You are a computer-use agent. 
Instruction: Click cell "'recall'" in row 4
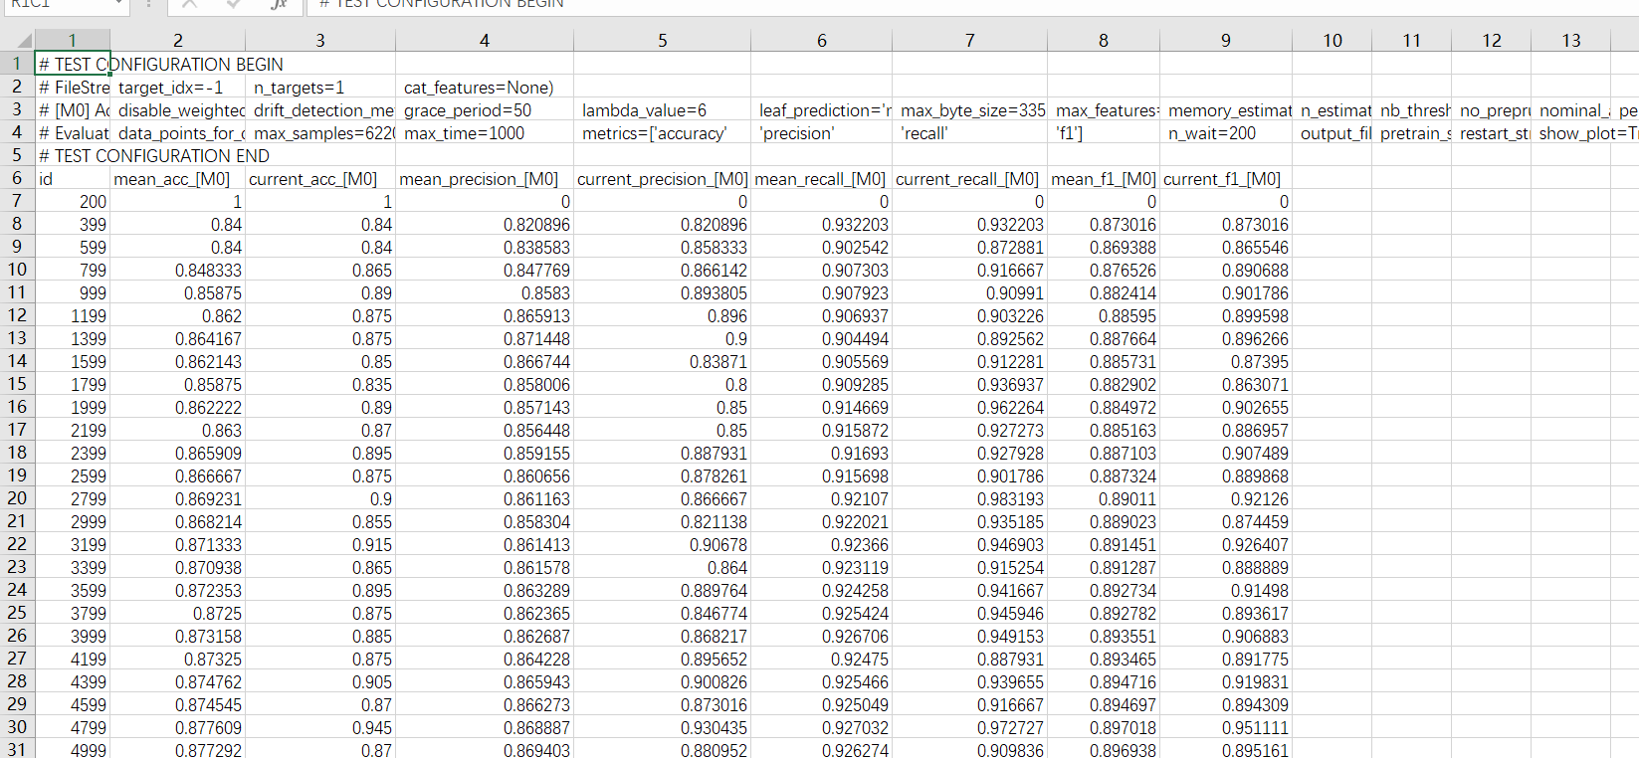(969, 132)
